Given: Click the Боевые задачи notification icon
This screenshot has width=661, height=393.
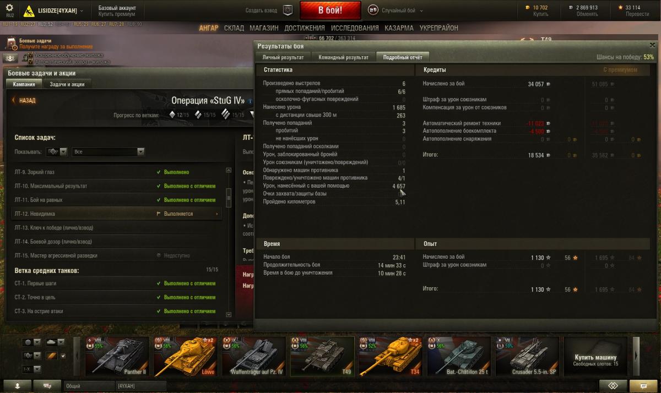Looking at the screenshot, I should (12, 43).
